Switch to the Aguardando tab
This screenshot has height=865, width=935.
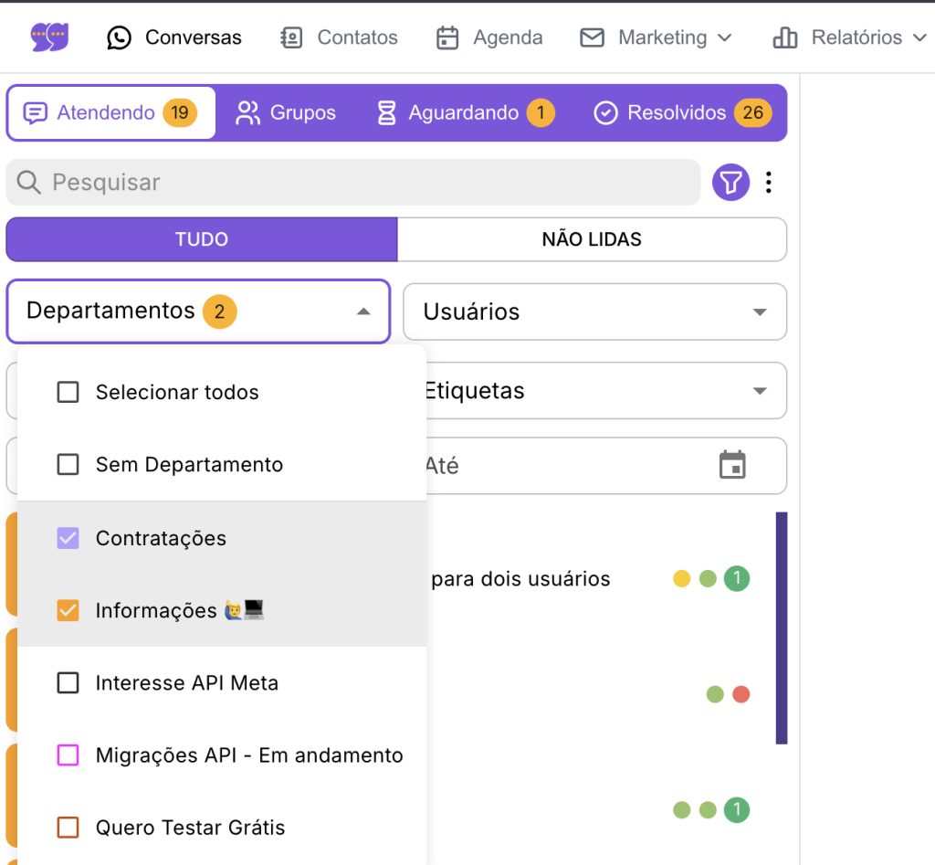(x=465, y=113)
